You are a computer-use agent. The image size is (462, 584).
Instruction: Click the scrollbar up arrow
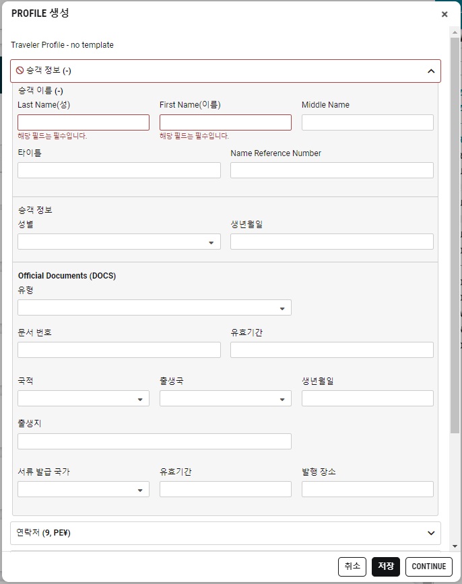pos(455,33)
